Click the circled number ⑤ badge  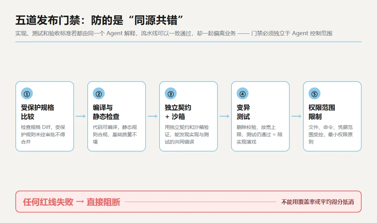pyautogui.click(x=314, y=94)
